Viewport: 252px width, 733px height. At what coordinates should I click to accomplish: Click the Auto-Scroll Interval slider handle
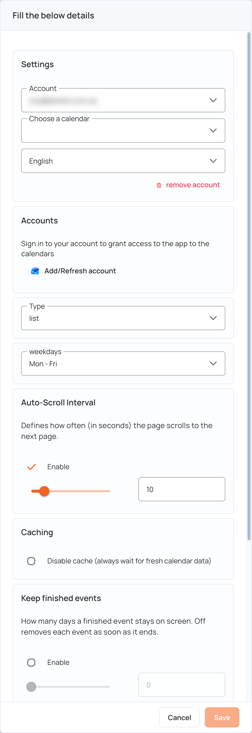[x=44, y=491]
